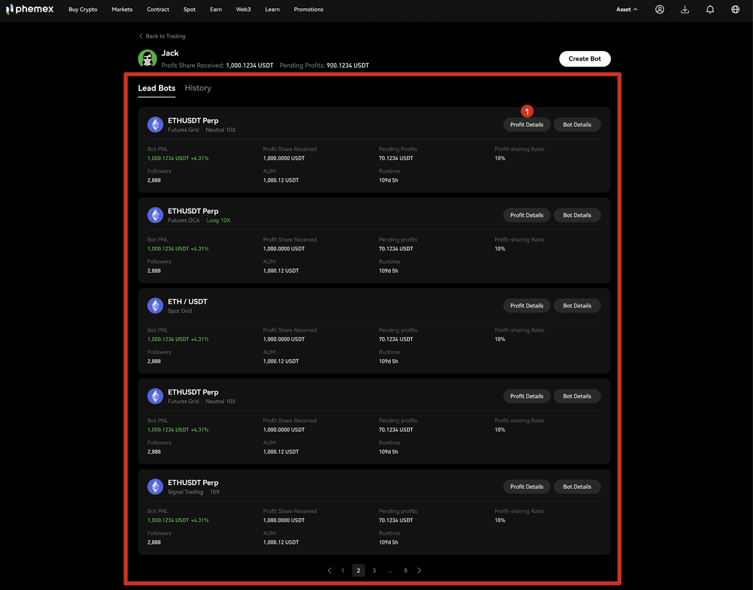Go to the next page arrow
Image resolution: width=753 pixels, height=590 pixels.
(x=419, y=571)
